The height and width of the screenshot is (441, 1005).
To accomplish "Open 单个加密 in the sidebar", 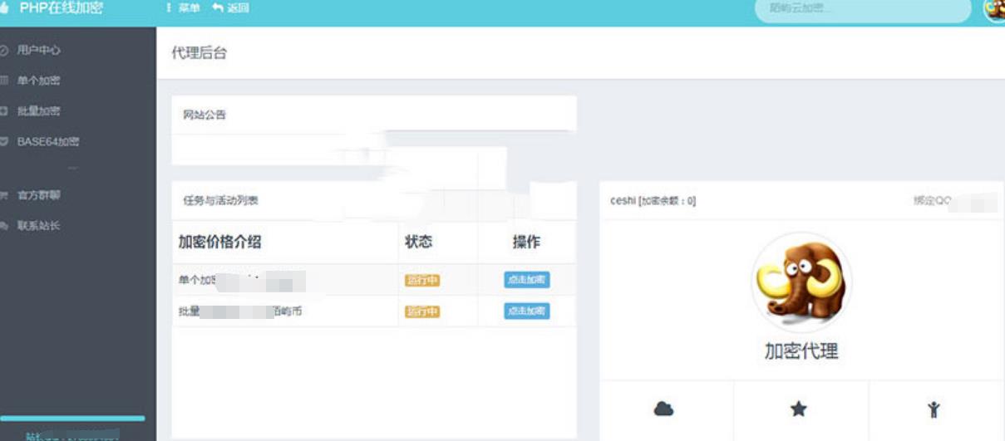I will click(x=38, y=81).
